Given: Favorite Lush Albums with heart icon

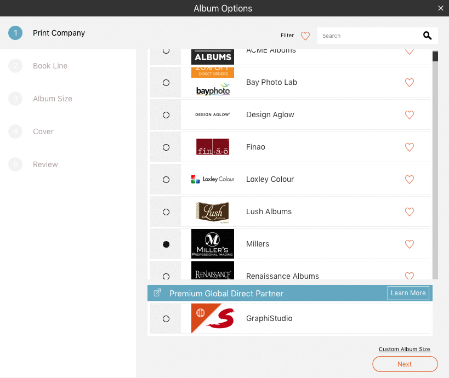Looking at the screenshot, I should pyautogui.click(x=410, y=212).
